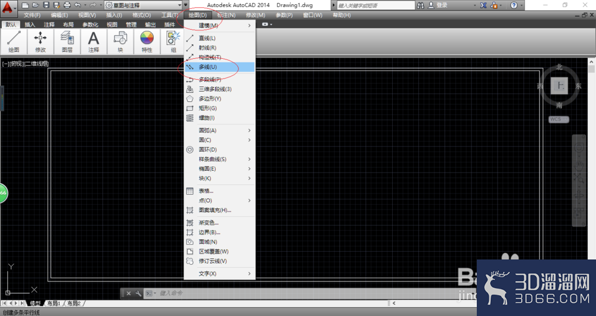Viewport: 596px width, 316px height.
Task: Select 修订云线(V) menu entry
Action: click(x=220, y=261)
